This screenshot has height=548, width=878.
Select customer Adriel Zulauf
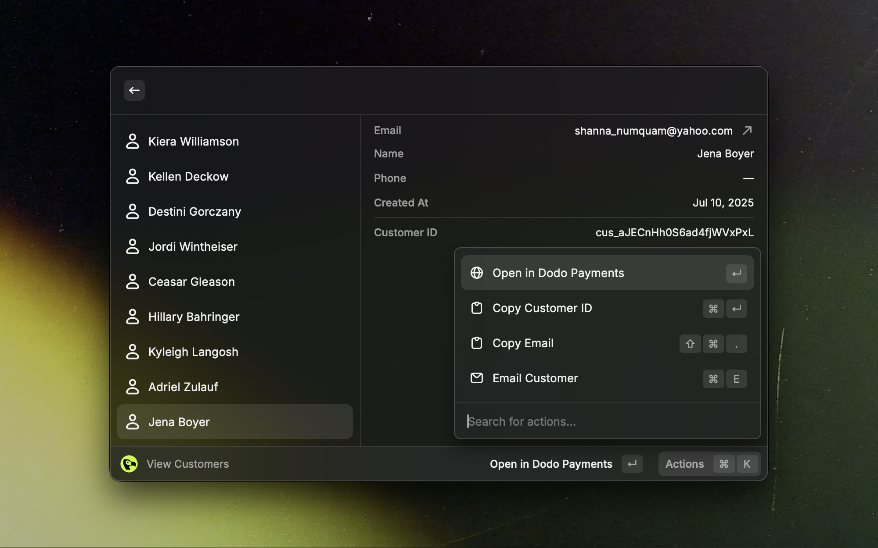point(184,387)
